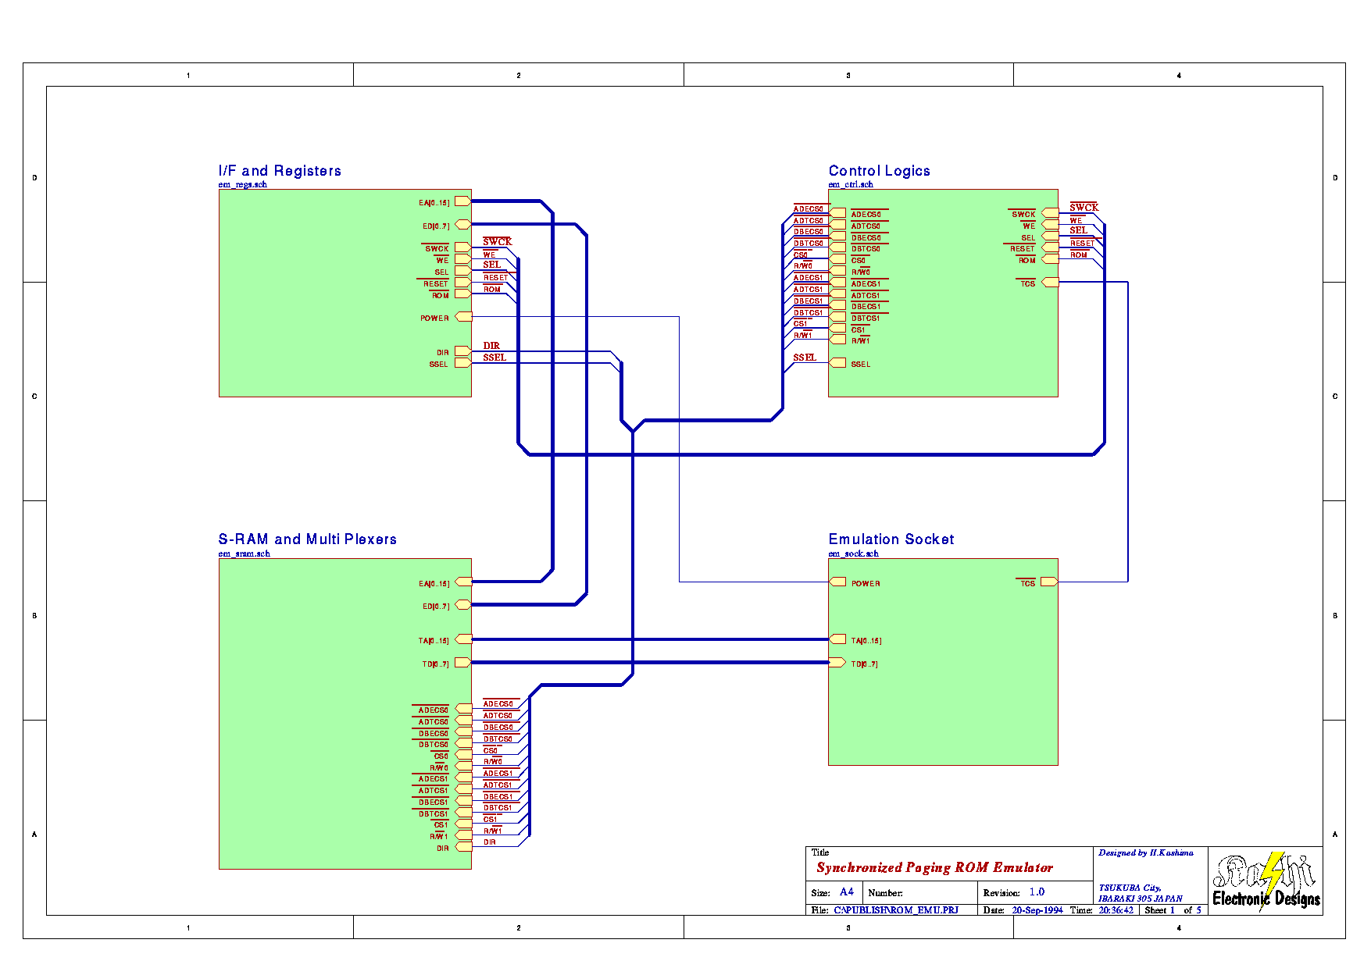Click the Size A4 value in title block
Image resolution: width=1371 pixels, height=968 pixels.
click(x=847, y=892)
